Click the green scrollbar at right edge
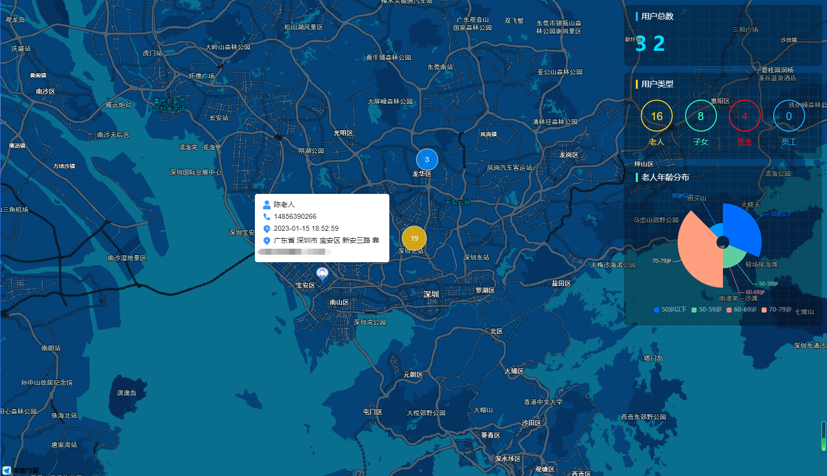The width and height of the screenshot is (827, 476). (x=824, y=437)
